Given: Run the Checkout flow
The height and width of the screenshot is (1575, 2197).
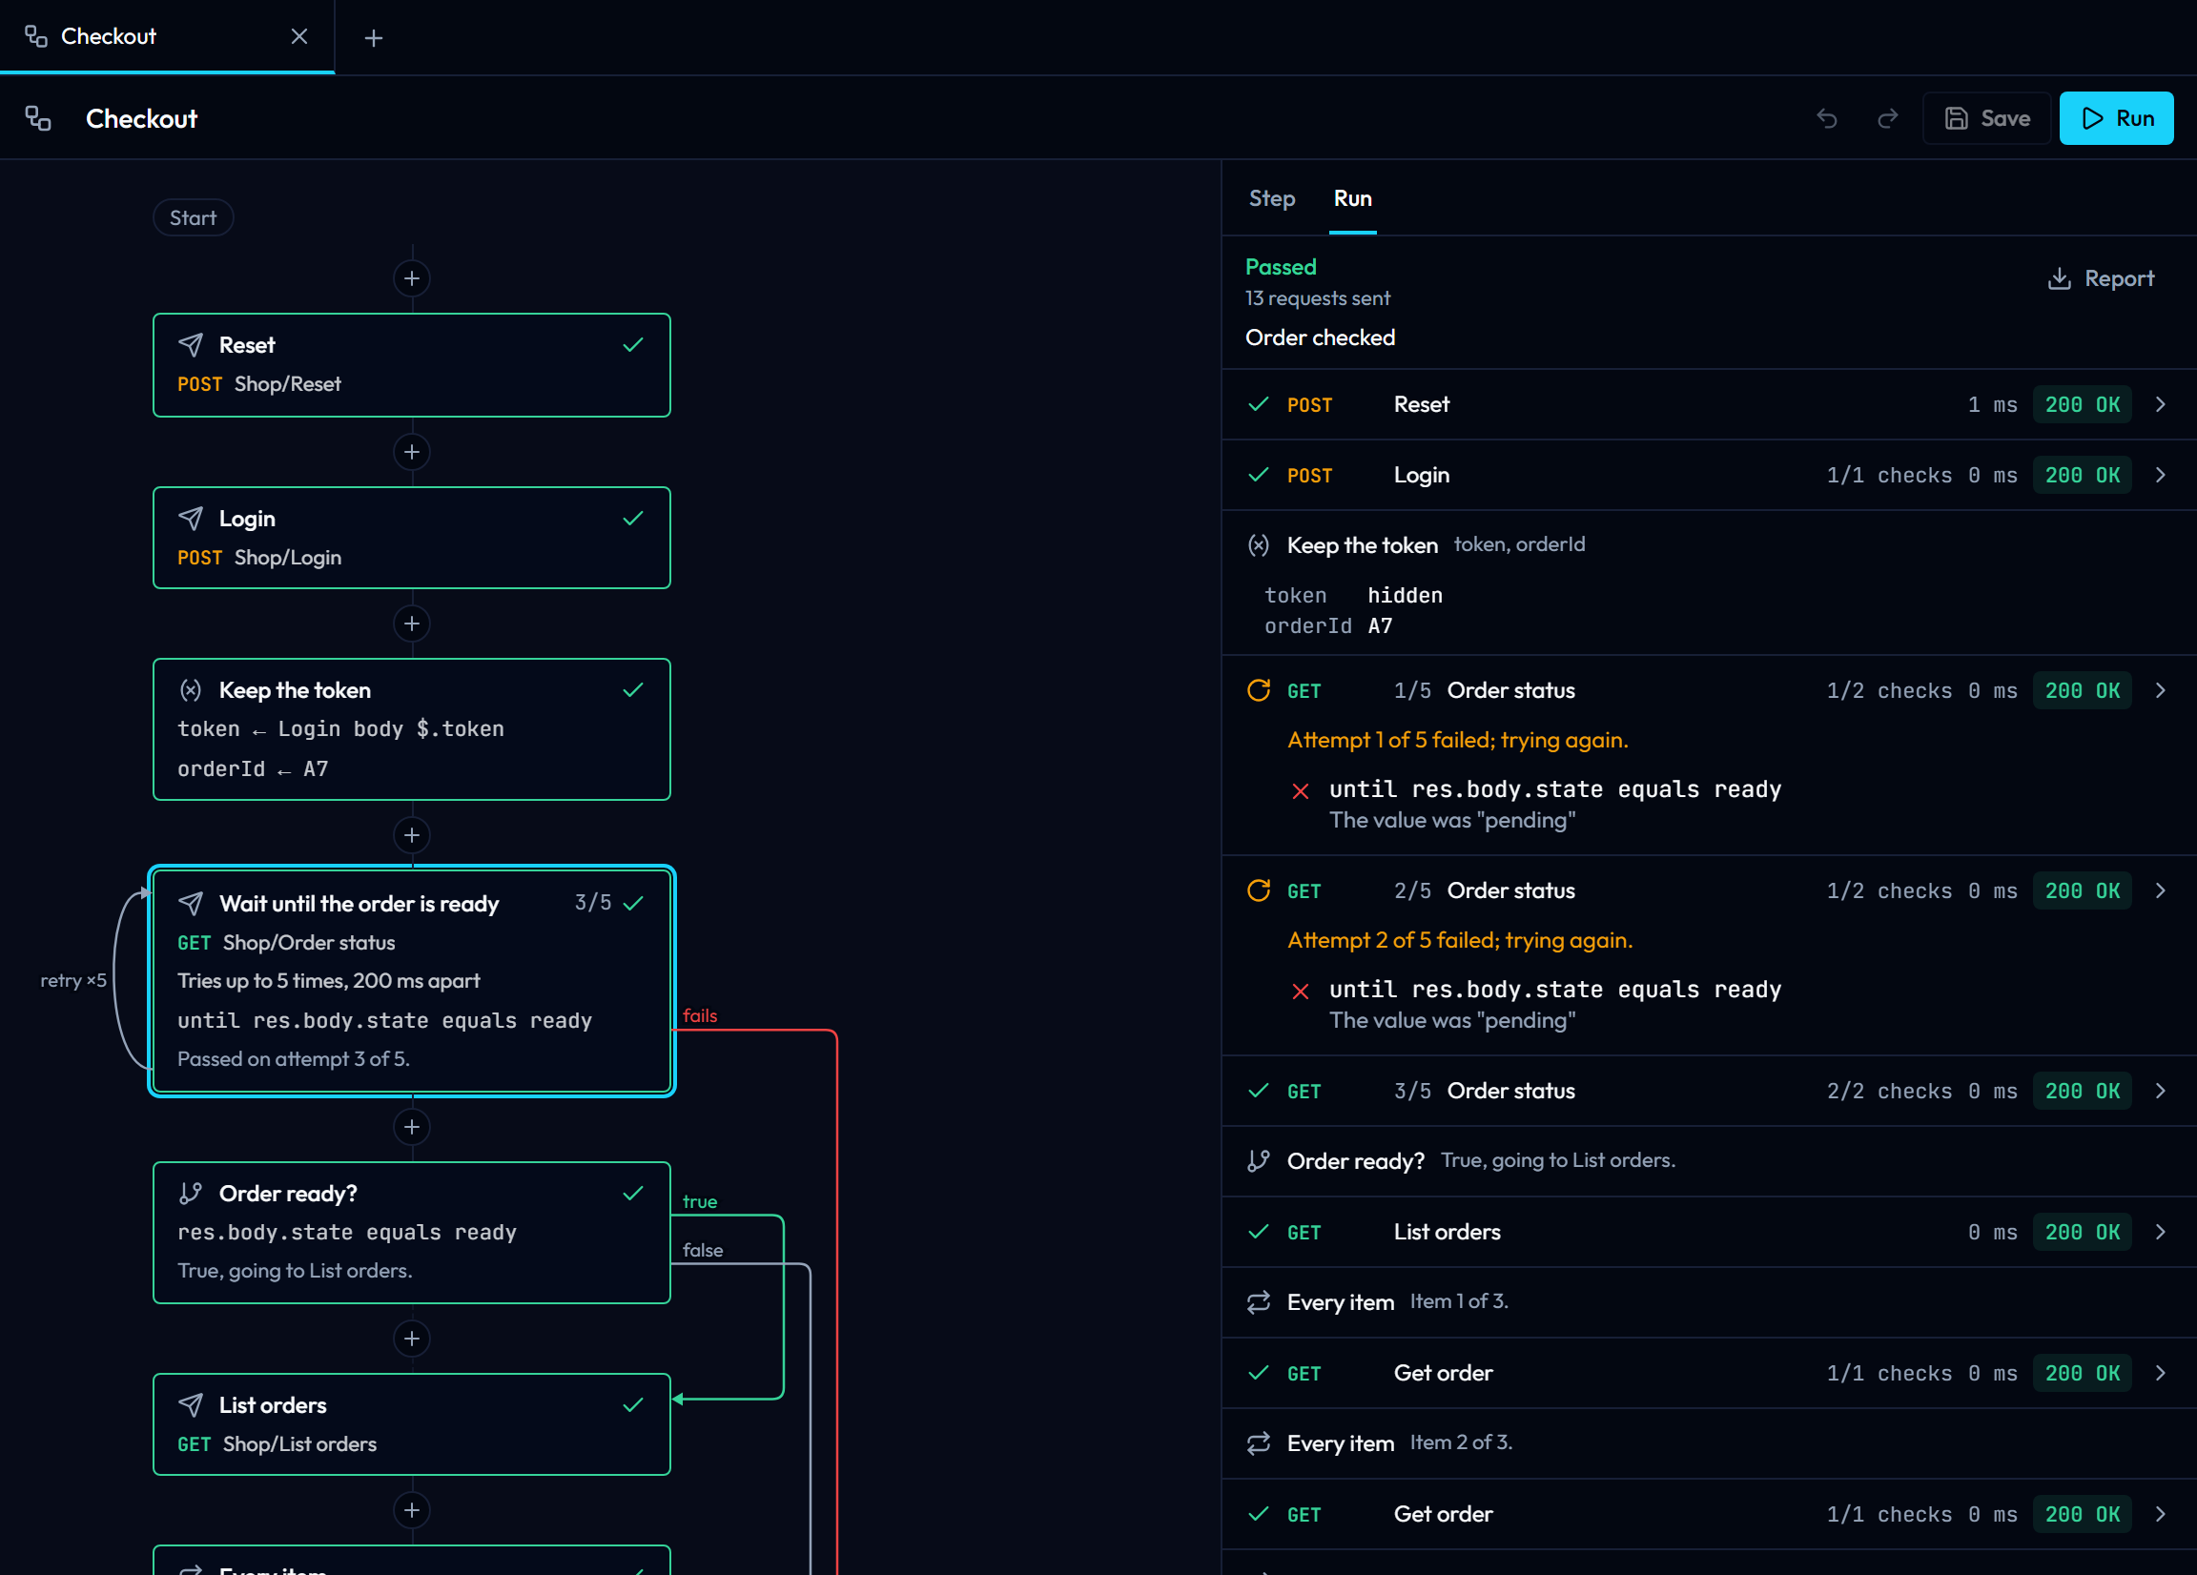Looking at the screenshot, I should coord(2116,118).
